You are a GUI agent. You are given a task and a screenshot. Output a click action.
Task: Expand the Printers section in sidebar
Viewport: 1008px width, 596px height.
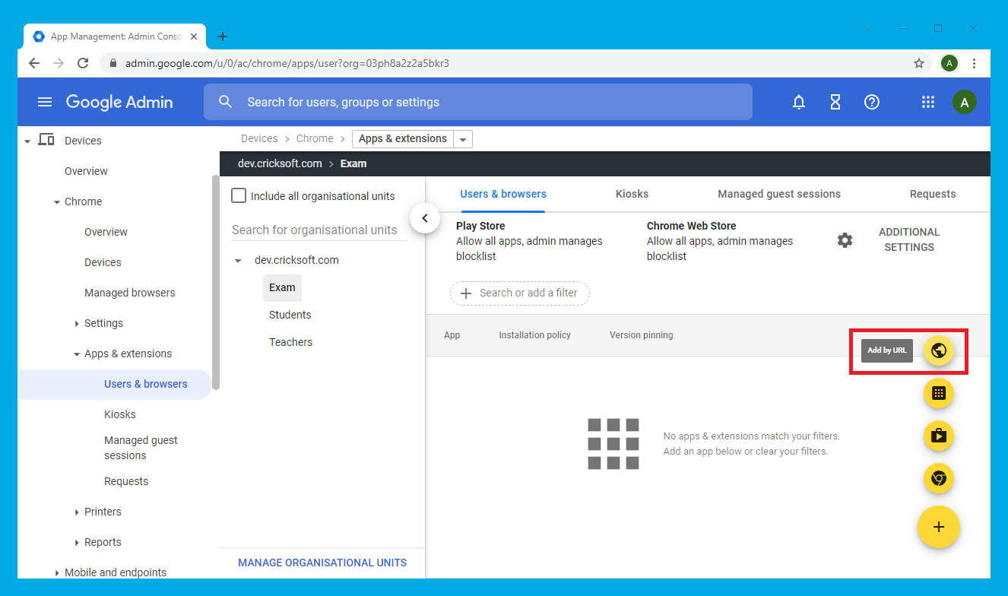click(x=77, y=512)
